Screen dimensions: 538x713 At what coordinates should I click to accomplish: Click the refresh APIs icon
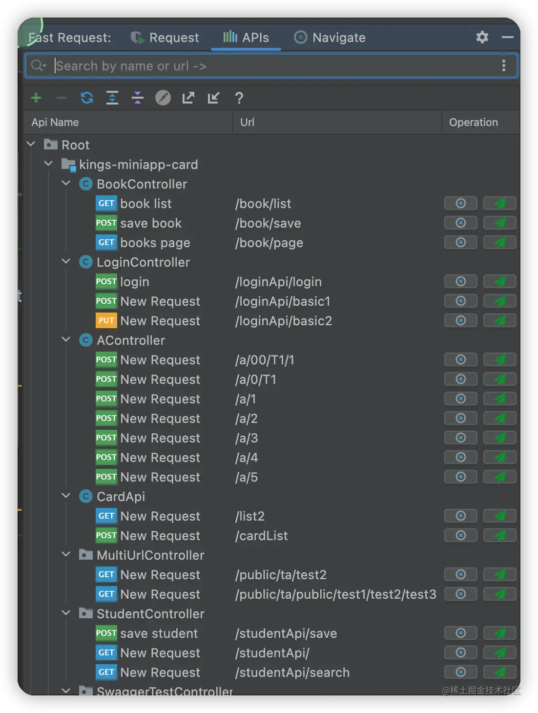coord(87,98)
